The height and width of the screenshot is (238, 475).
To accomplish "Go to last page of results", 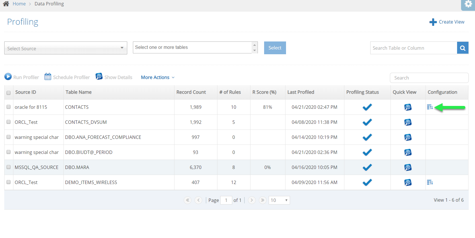I will coord(262,200).
